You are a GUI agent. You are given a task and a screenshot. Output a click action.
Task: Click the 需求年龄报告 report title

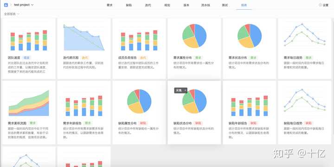[x=72, y=123]
